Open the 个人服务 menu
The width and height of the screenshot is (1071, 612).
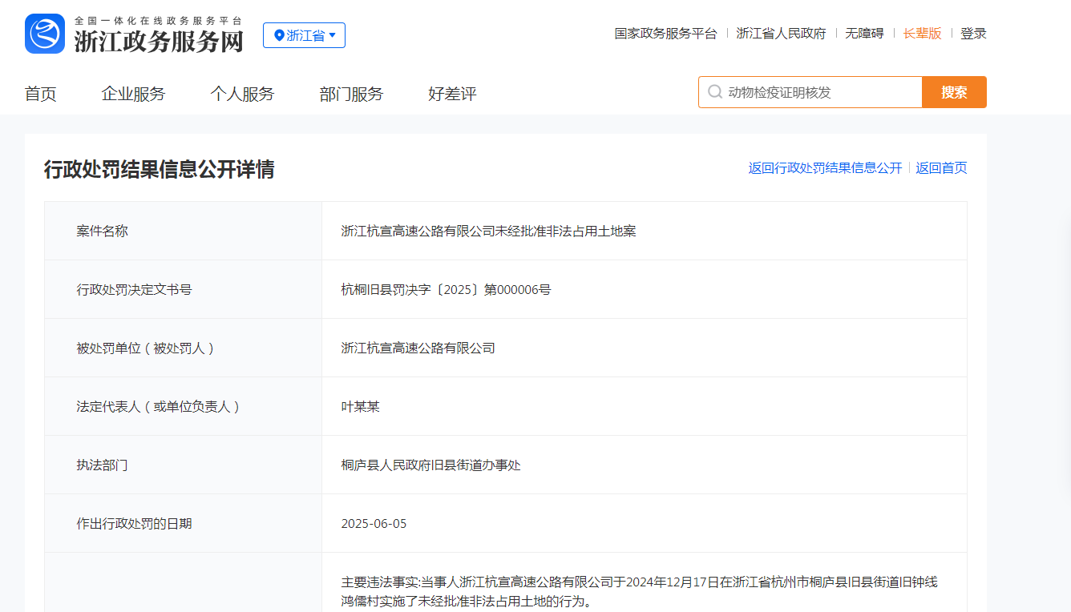pos(242,94)
